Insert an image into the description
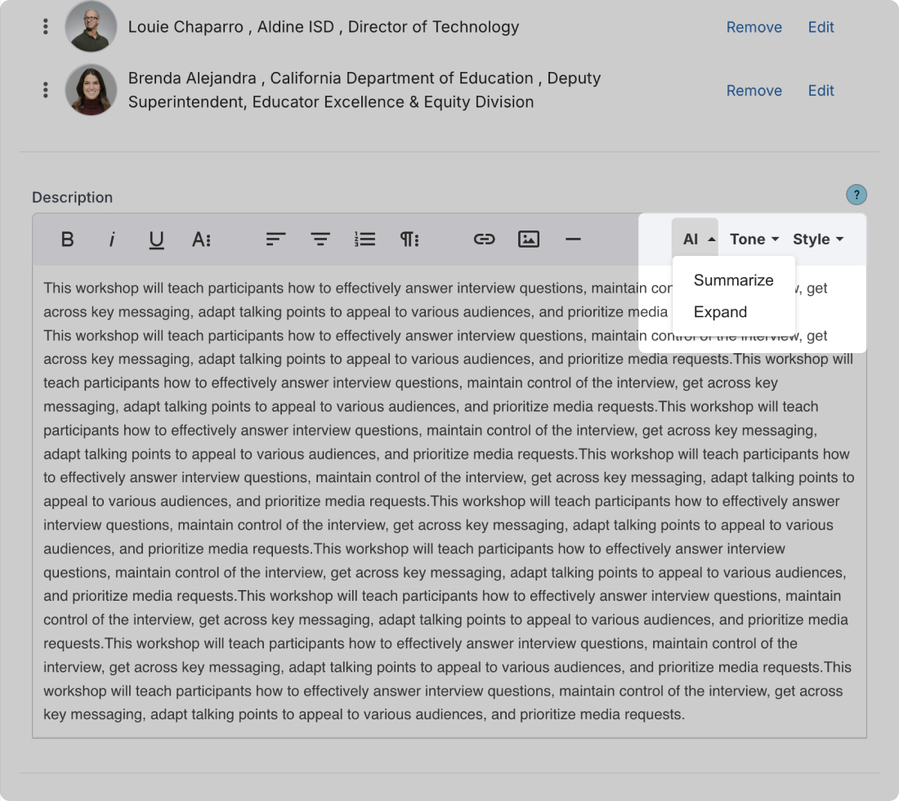This screenshot has width=899, height=801. pyautogui.click(x=529, y=239)
